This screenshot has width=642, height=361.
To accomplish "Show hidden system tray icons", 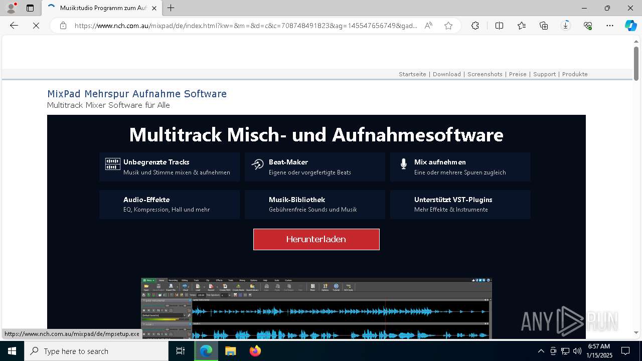I will [x=541, y=351].
